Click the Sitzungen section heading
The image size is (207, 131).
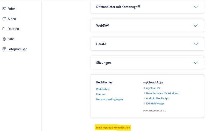[x=103, y=63]
